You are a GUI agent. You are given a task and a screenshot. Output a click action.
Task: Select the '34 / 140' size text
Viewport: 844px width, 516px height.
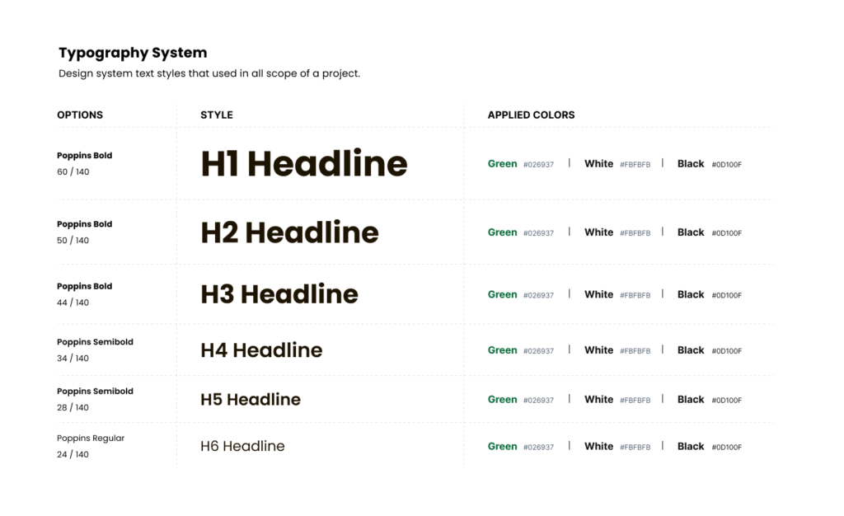click(x=73, y=358)
